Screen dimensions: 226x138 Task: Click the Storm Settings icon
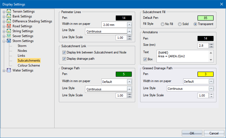click(x=9, y=41)
